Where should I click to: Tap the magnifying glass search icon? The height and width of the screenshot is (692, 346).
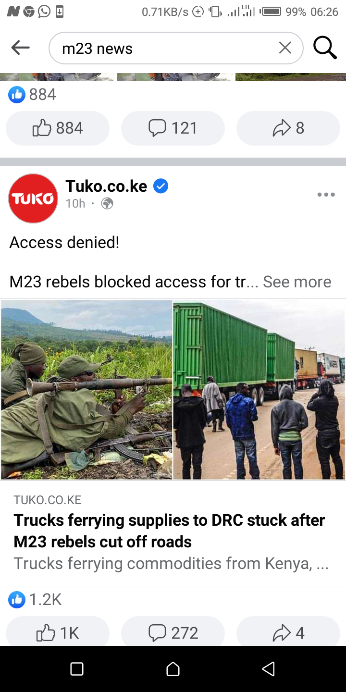click(x=325, y=48)
